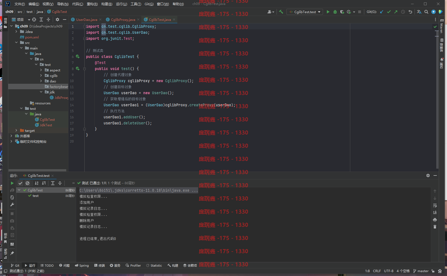This screenshot has width=447, height=276.
Task: Open the Profiler tool window button
Action: click(x=133, y=266)
